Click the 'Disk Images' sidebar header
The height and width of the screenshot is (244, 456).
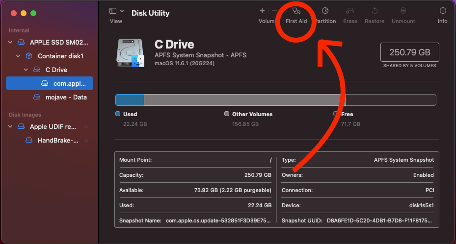coord(25,115)
